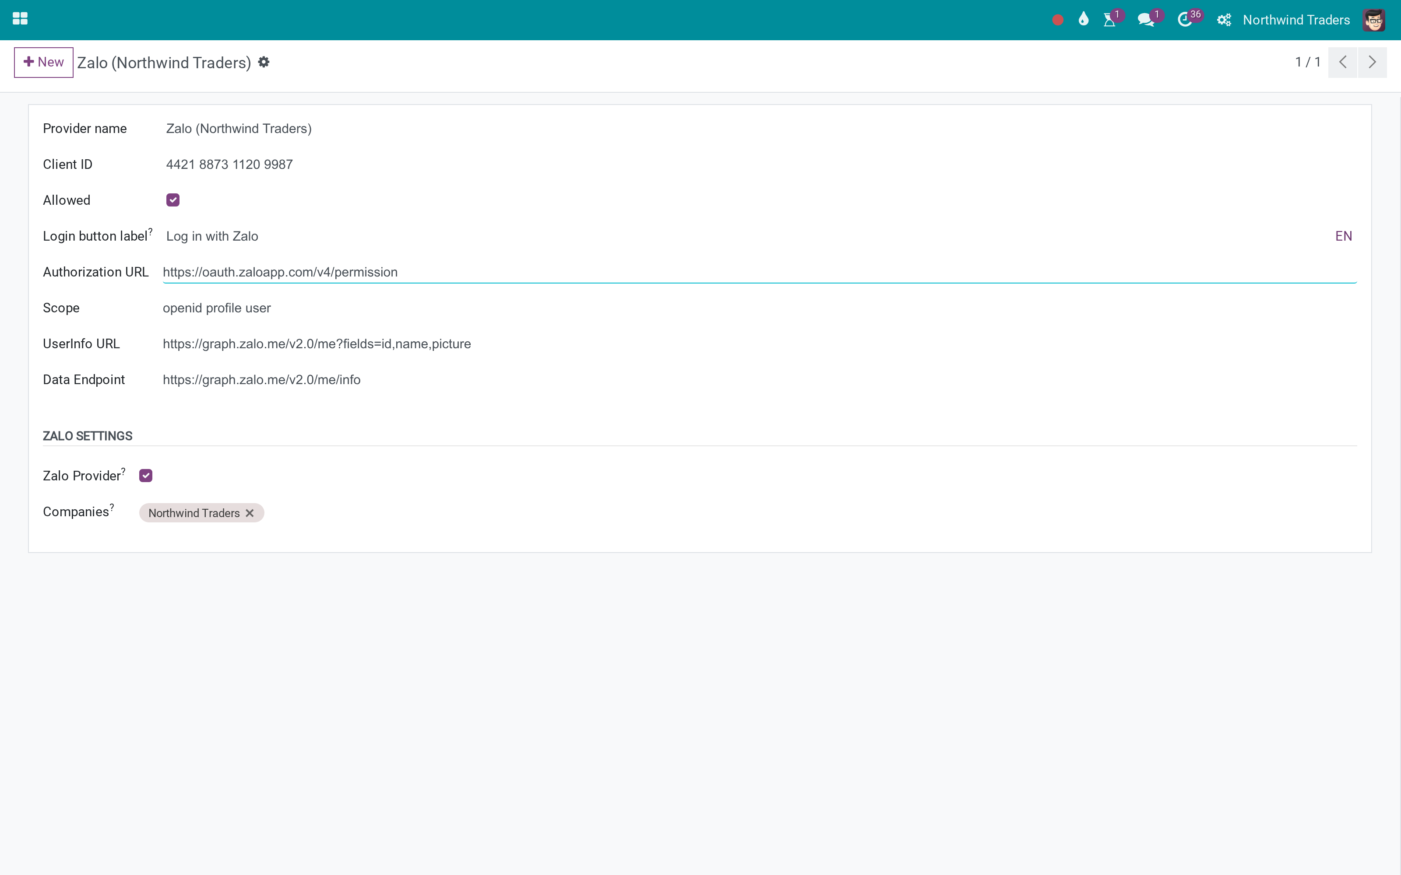Screen dimensions: 1401x875
Task: Toggle the Allowed checkbox
Action: pos(173,200)
